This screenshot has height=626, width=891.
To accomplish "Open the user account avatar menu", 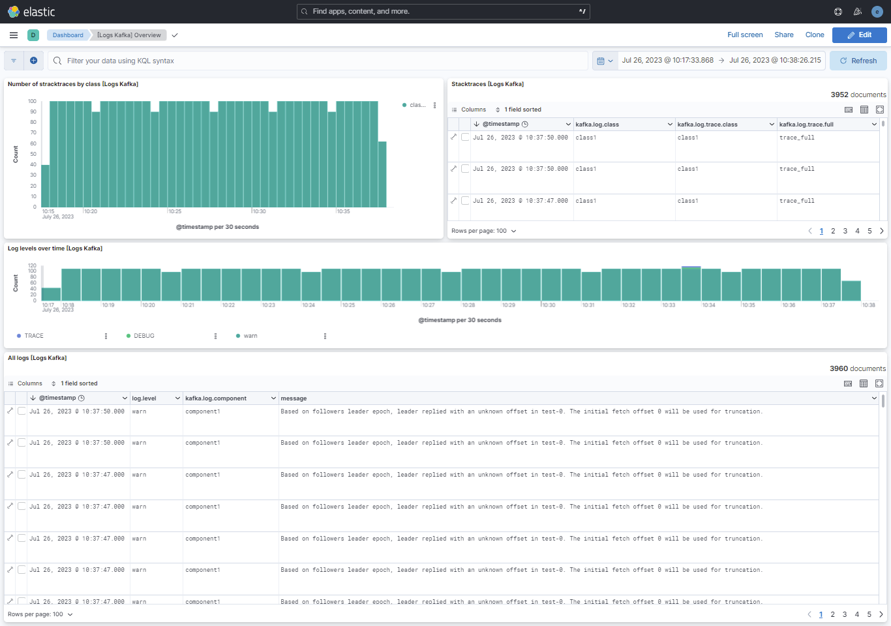I will coord(877,12).
